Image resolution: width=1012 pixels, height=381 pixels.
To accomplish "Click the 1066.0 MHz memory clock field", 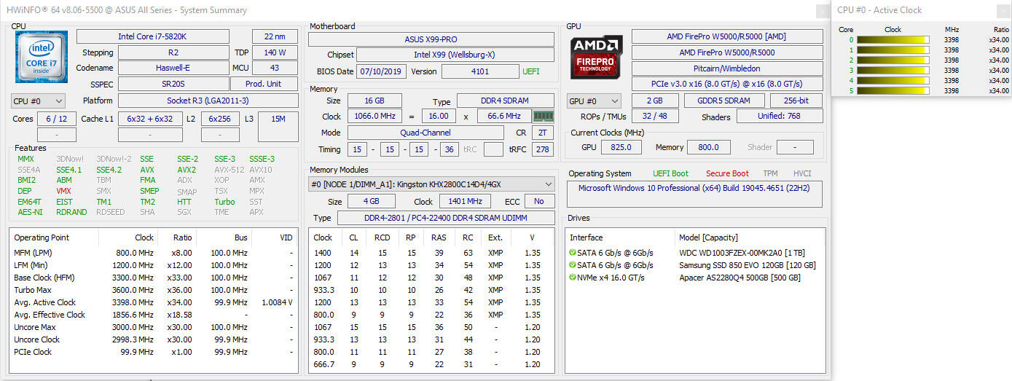I will coord(374,116).
